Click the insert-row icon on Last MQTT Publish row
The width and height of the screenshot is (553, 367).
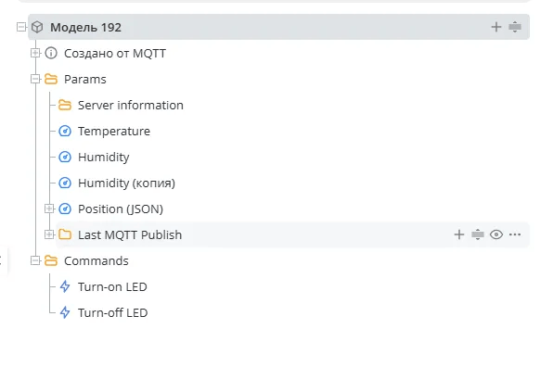tap(478, 234)
